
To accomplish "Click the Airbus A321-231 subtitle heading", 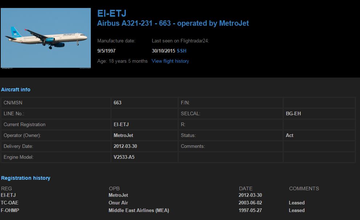I will click(173, 23).
